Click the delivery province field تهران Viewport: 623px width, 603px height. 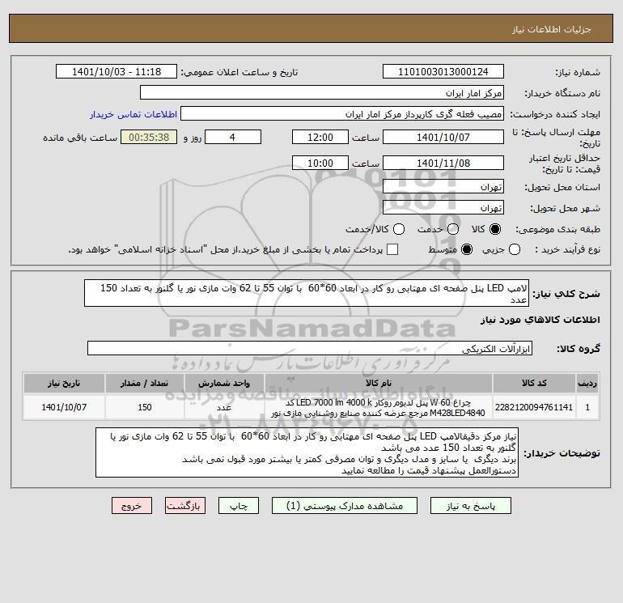click(443, 187)
